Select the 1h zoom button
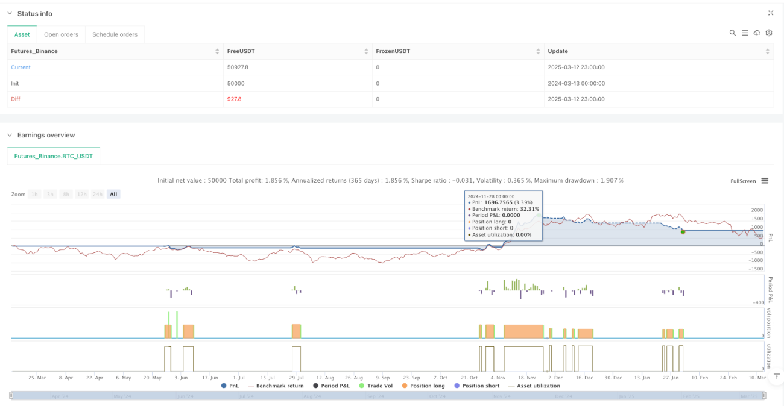784x406 pixels. point(35,194)
